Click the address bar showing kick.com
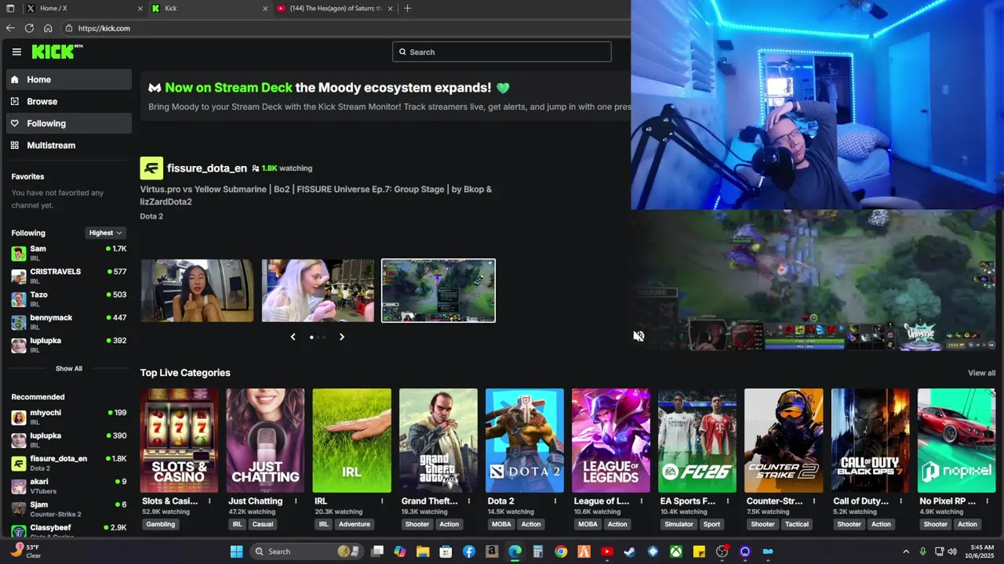 point(345,28)
